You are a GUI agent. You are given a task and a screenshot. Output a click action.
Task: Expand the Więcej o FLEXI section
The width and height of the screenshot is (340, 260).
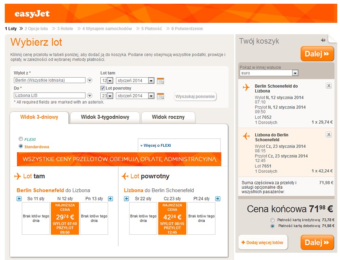tap(156, 145)
